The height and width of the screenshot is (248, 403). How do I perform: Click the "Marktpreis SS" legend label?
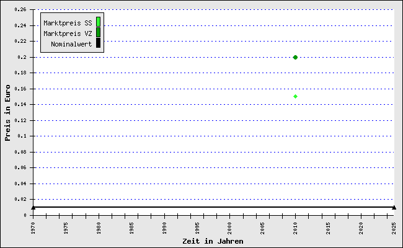click(68, 23)
